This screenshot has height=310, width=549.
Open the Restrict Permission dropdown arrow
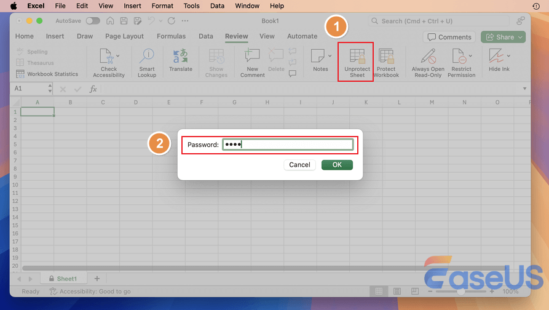pyautogui.click(x=470, y=56)
